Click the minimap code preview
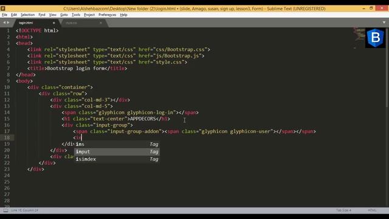The image size is (389, 219). pos(359,37)
